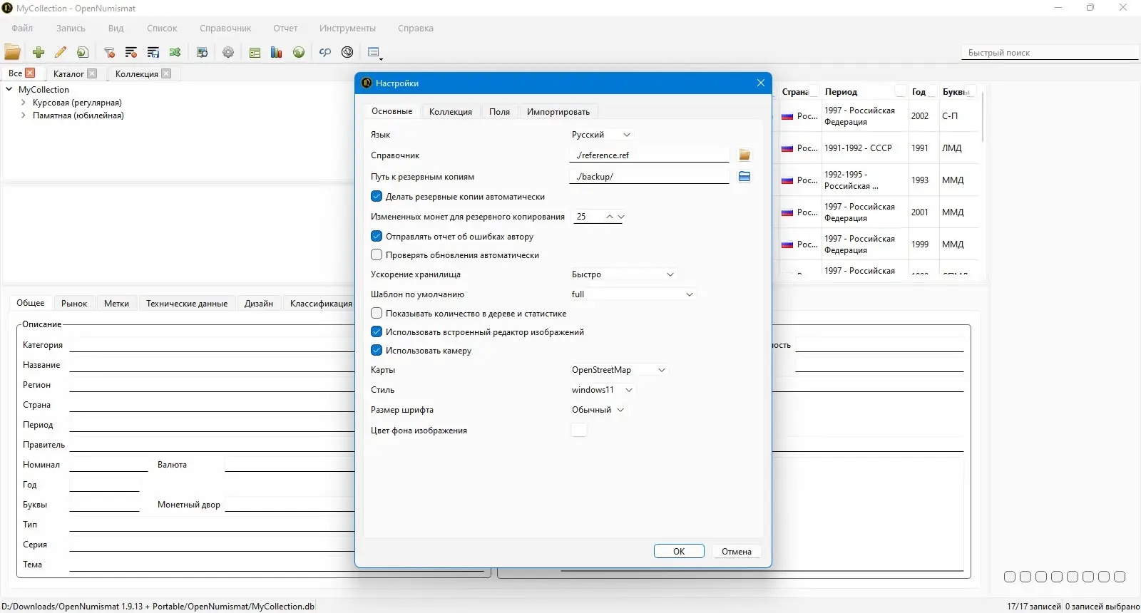Edit the selected coin using the pencil icon
Screen dimensions: 1141x613
coord(61,52)
